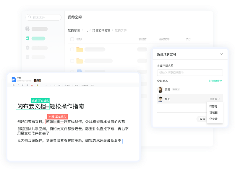Click the magnifier search icon

29,17
